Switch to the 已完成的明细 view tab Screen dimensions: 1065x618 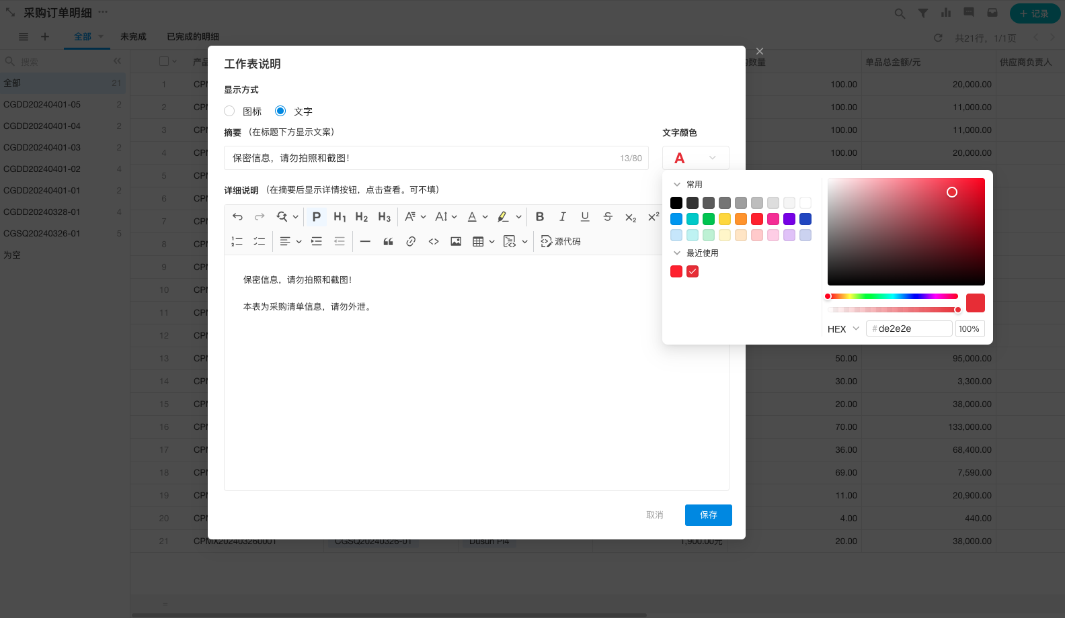point(193,37)
